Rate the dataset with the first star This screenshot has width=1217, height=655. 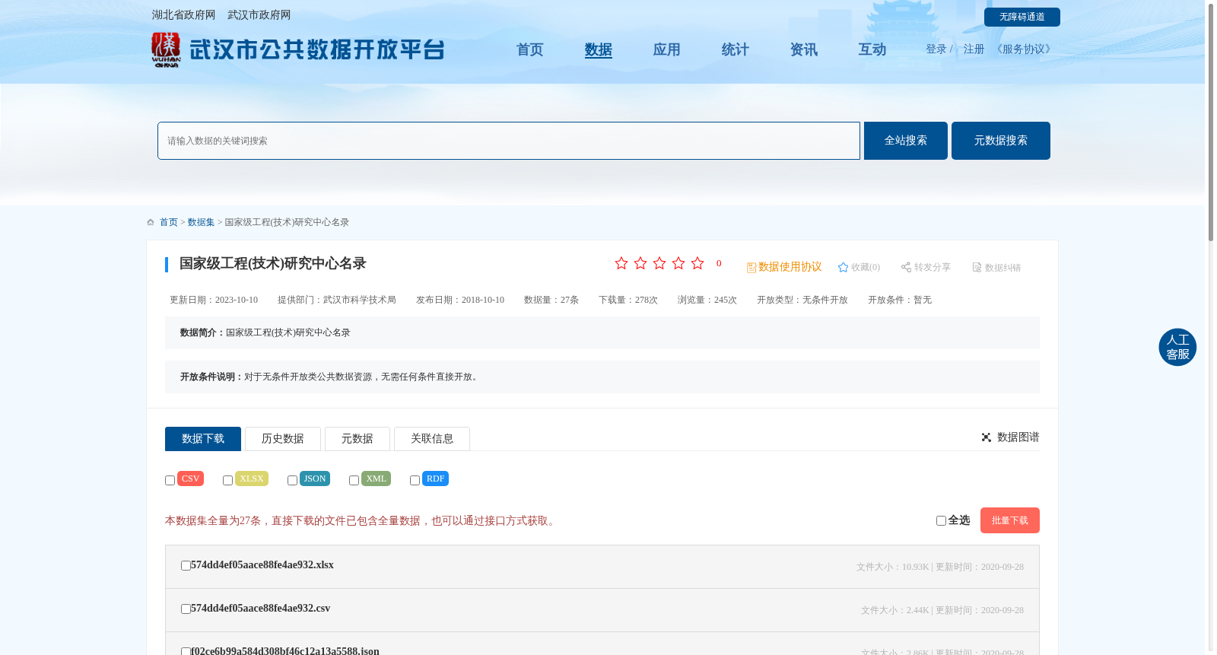coord(621,263)
